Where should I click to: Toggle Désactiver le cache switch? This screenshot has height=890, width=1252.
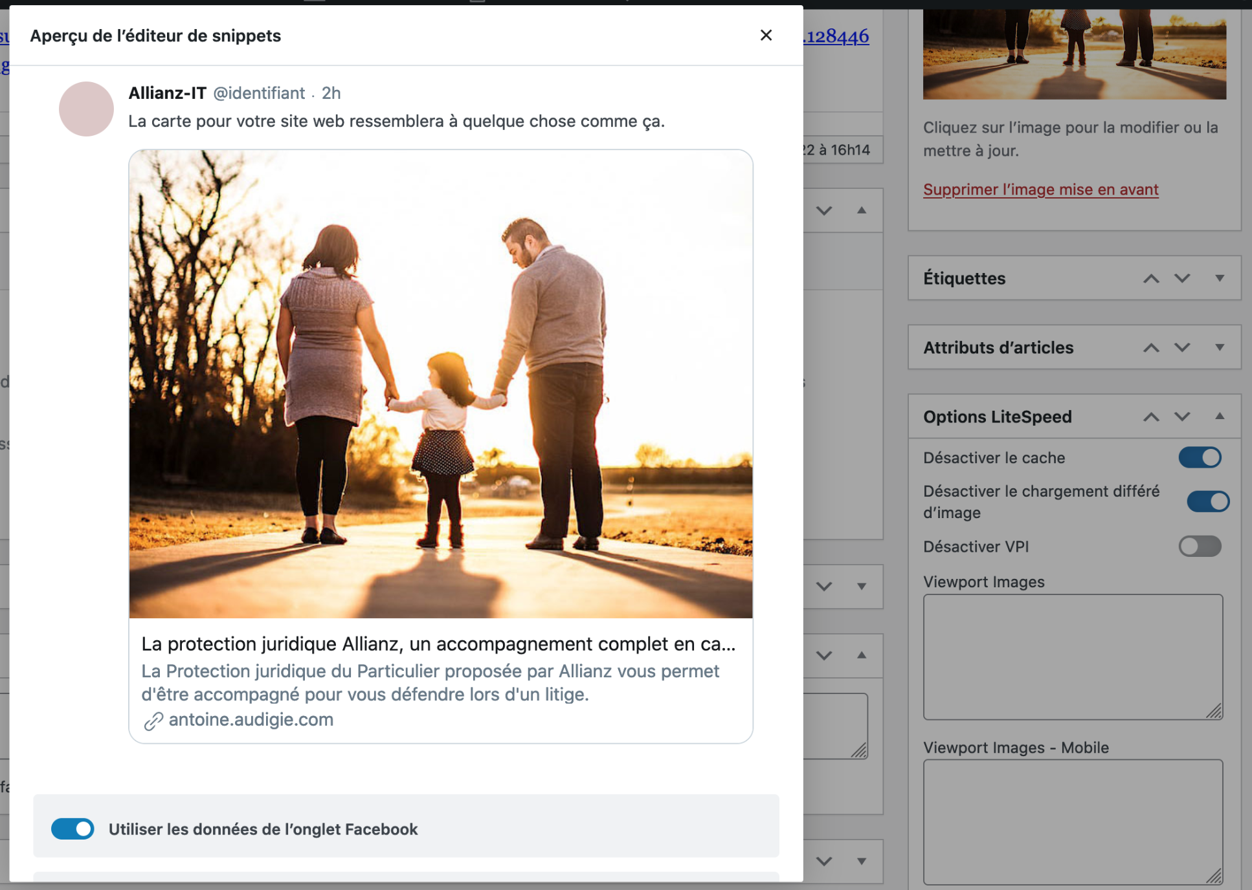1200,458
